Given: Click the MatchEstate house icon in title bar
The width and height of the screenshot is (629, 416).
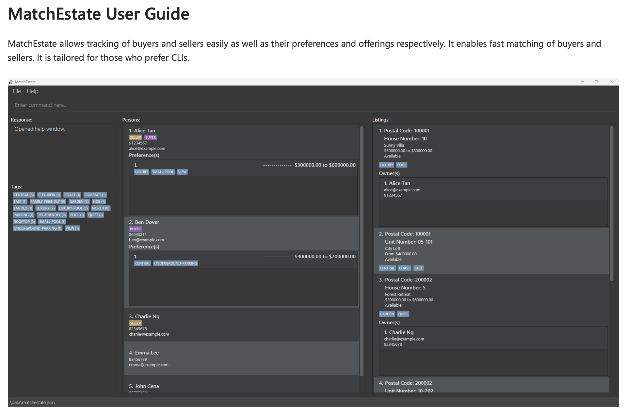Looking at the screenshot, I should pyautogui.click(x=11, y=82).
